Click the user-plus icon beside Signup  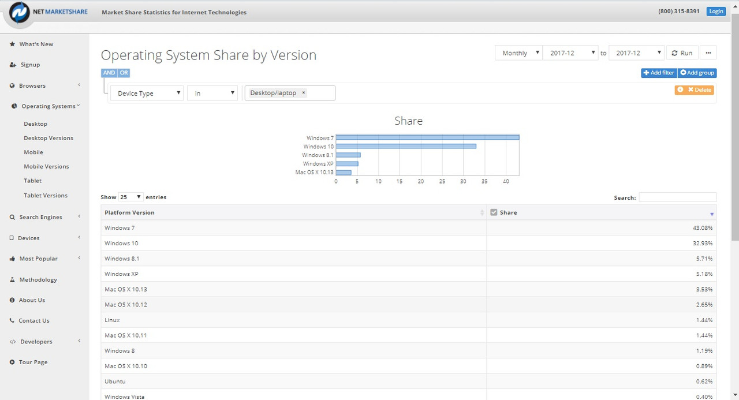(x=13, y=65)
